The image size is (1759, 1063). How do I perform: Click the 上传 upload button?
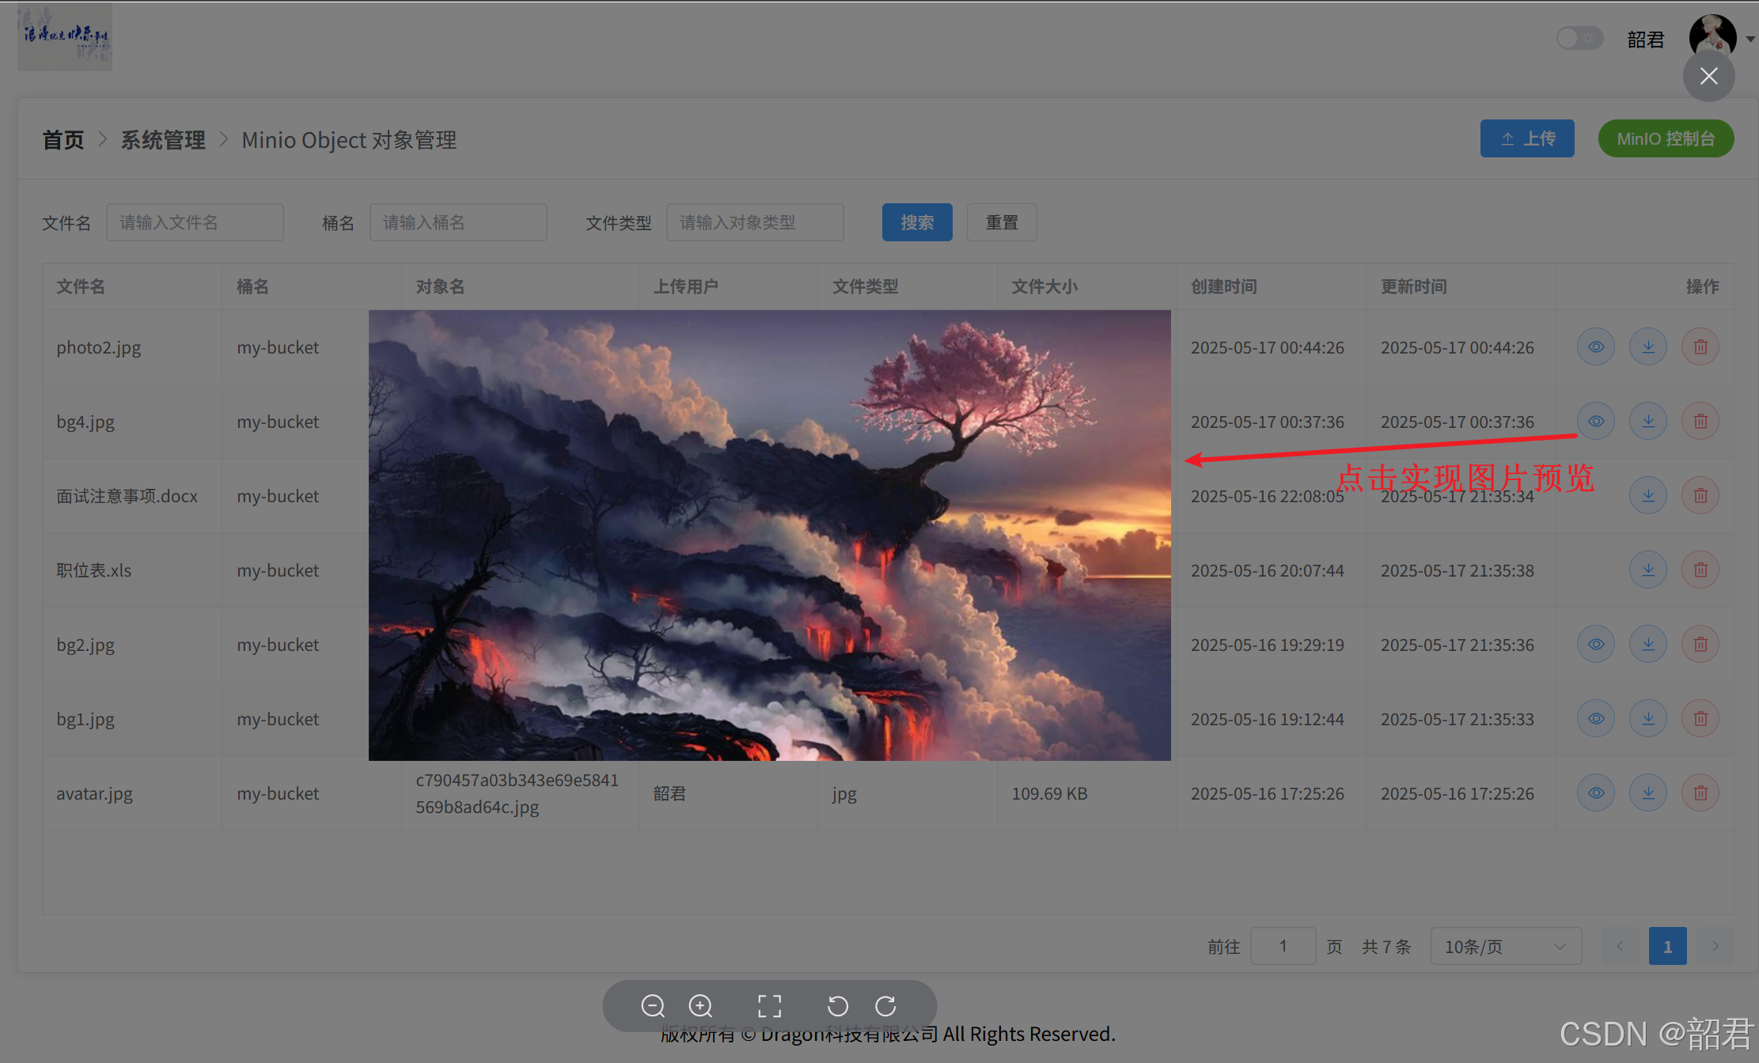pyautogui.click(x=1526, y=139)
